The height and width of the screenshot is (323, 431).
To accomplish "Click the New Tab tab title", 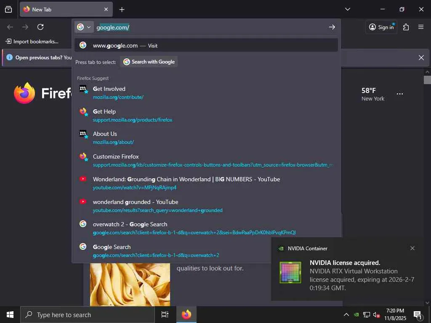I will [x=42, y=10].
